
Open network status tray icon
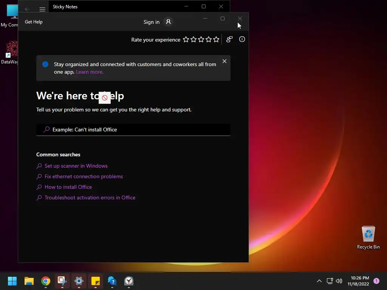tap(330, 281)
